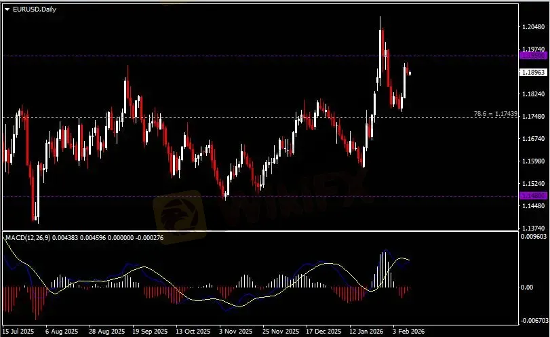Click the 1.20480 price axis label

533,27
